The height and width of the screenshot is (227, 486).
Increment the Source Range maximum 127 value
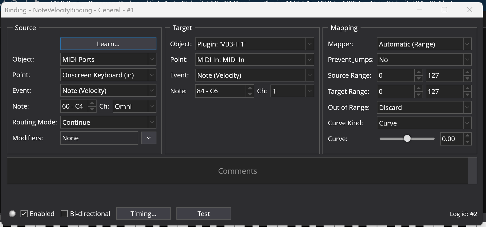[467, 72]
